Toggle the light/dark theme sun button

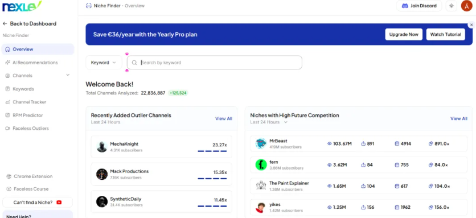pos(452,6)
